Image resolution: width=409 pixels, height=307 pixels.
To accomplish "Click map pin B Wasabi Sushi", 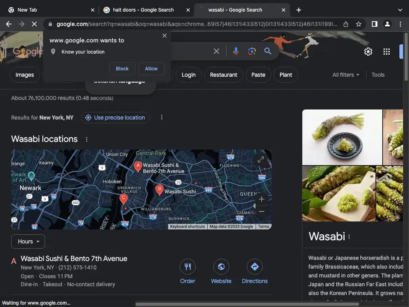I will point(159,190).
